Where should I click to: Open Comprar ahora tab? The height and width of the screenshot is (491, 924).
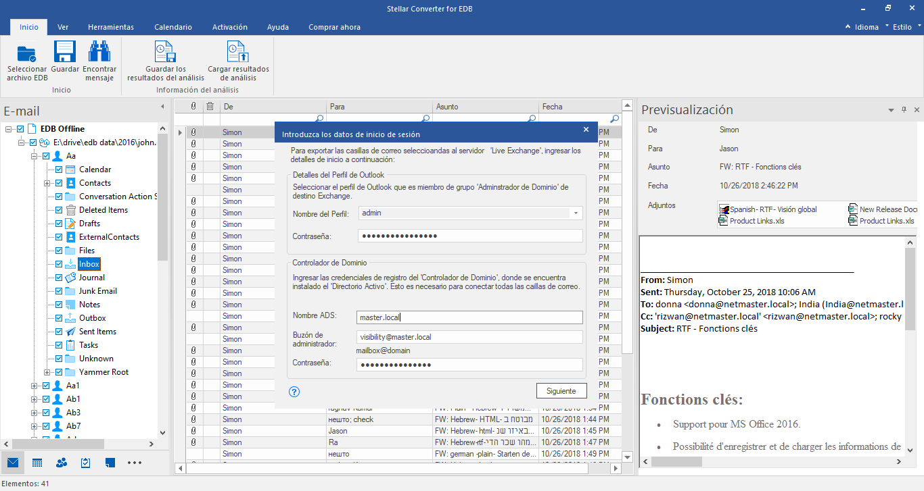(x=334, y=27)
